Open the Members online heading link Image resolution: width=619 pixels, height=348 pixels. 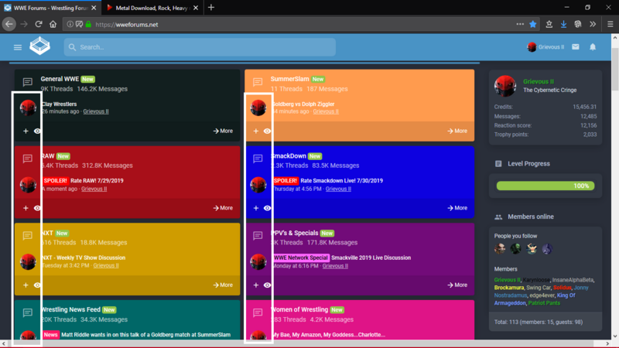pos(531,217)
